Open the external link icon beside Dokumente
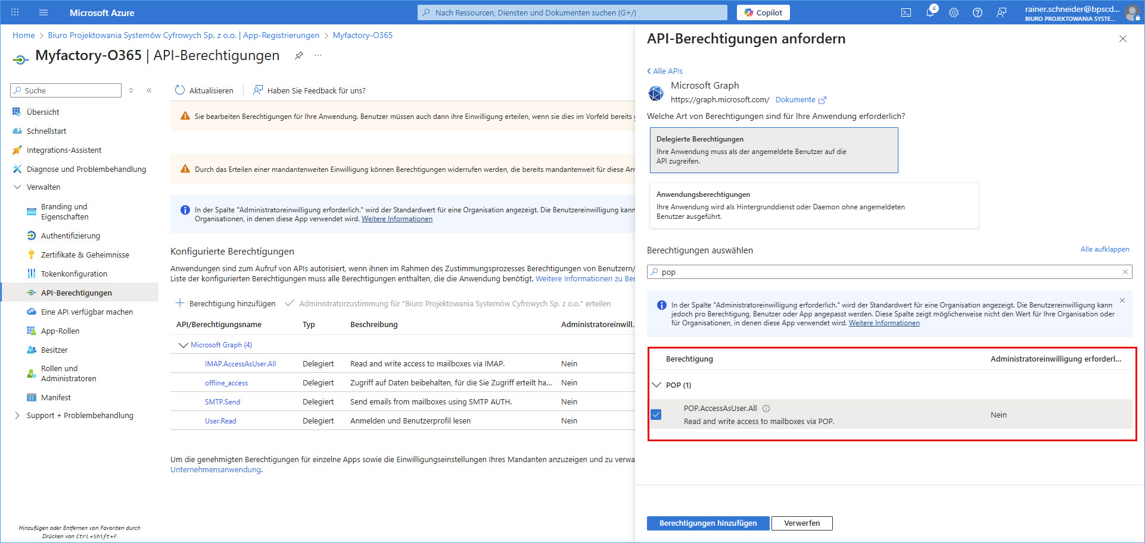1145x543 pixels. point(823,100)
